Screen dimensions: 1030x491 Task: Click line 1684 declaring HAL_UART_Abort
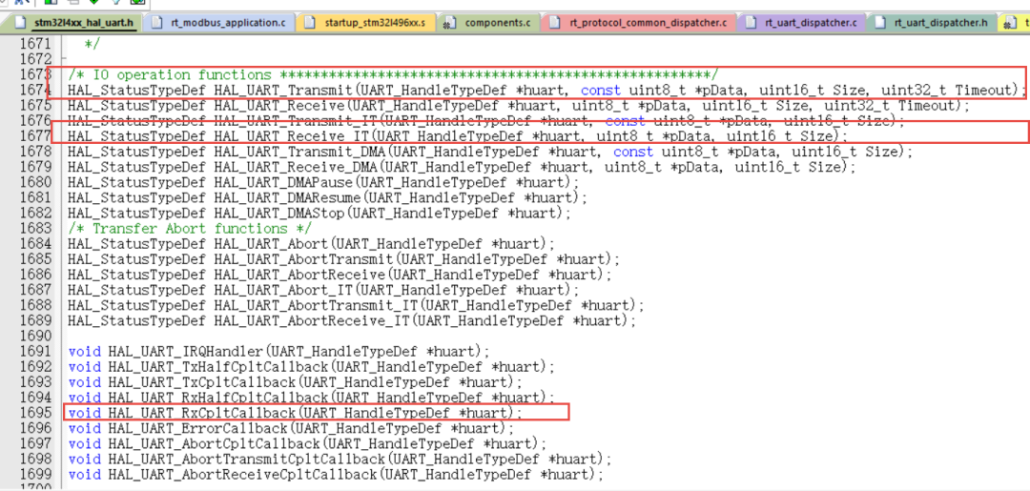coord(311,244)
